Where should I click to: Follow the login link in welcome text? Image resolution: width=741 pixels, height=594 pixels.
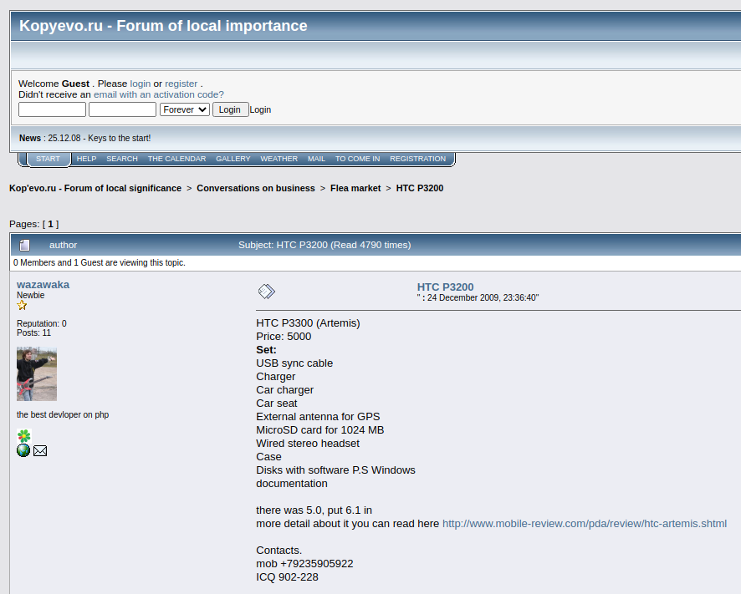141,84
